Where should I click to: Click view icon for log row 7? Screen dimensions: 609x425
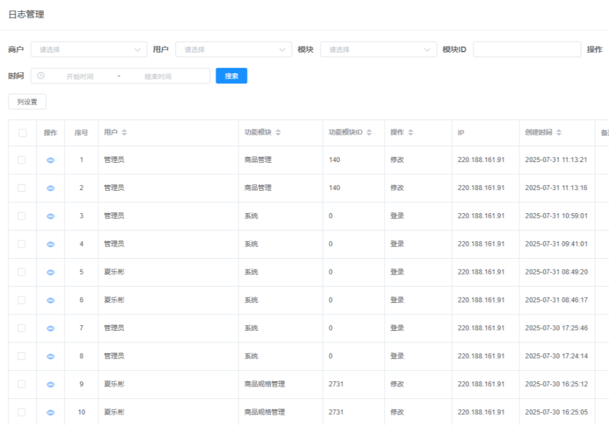[x=50, y=328]
